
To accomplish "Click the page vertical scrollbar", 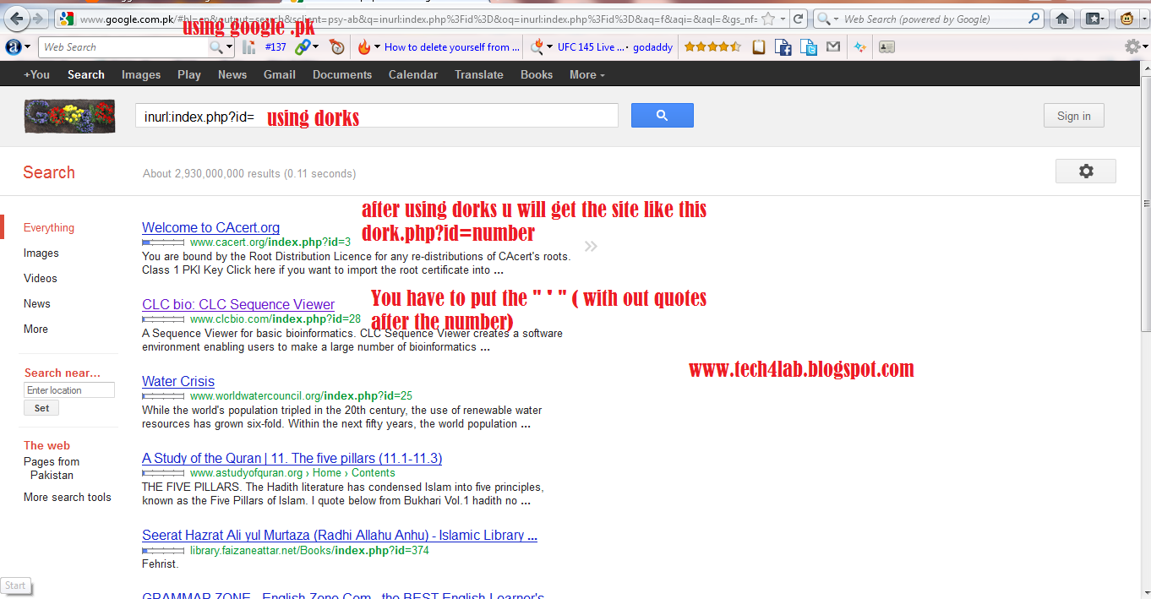I will pos(1145,329).
